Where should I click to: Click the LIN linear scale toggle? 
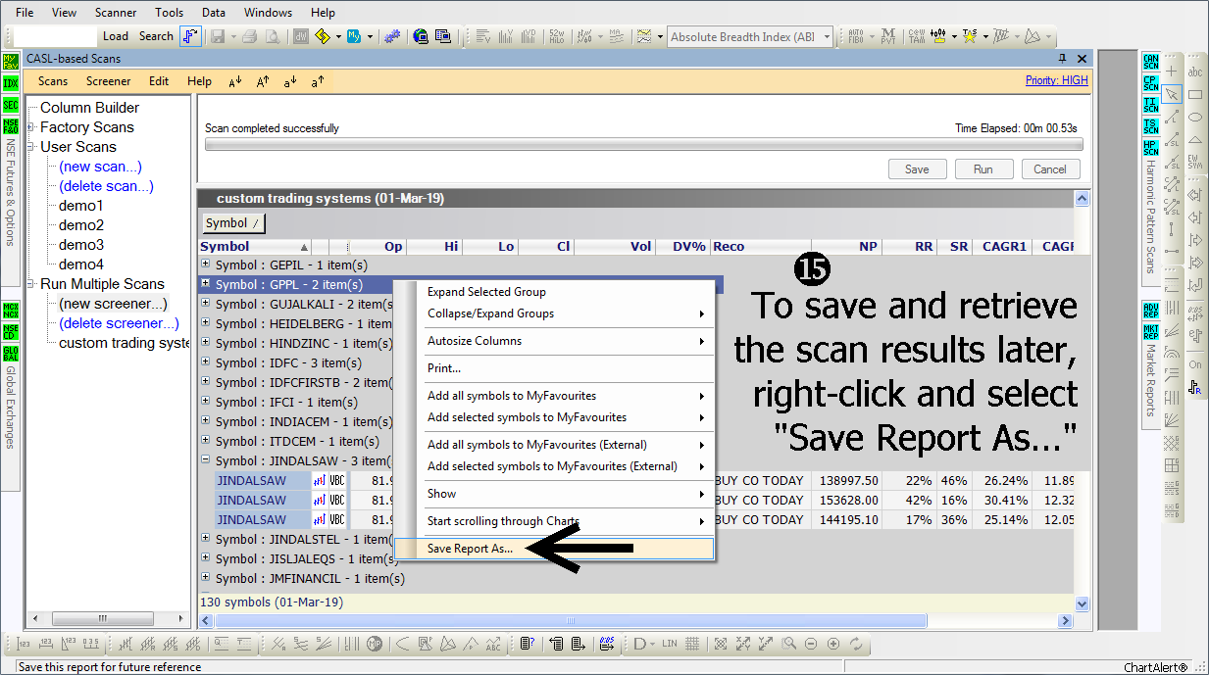670,644
